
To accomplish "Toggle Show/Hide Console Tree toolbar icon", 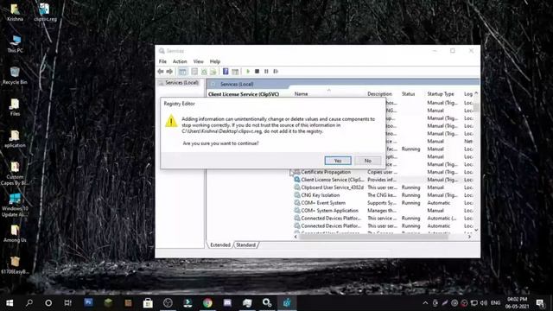I will pyautogui.click(x=182, y=72).
